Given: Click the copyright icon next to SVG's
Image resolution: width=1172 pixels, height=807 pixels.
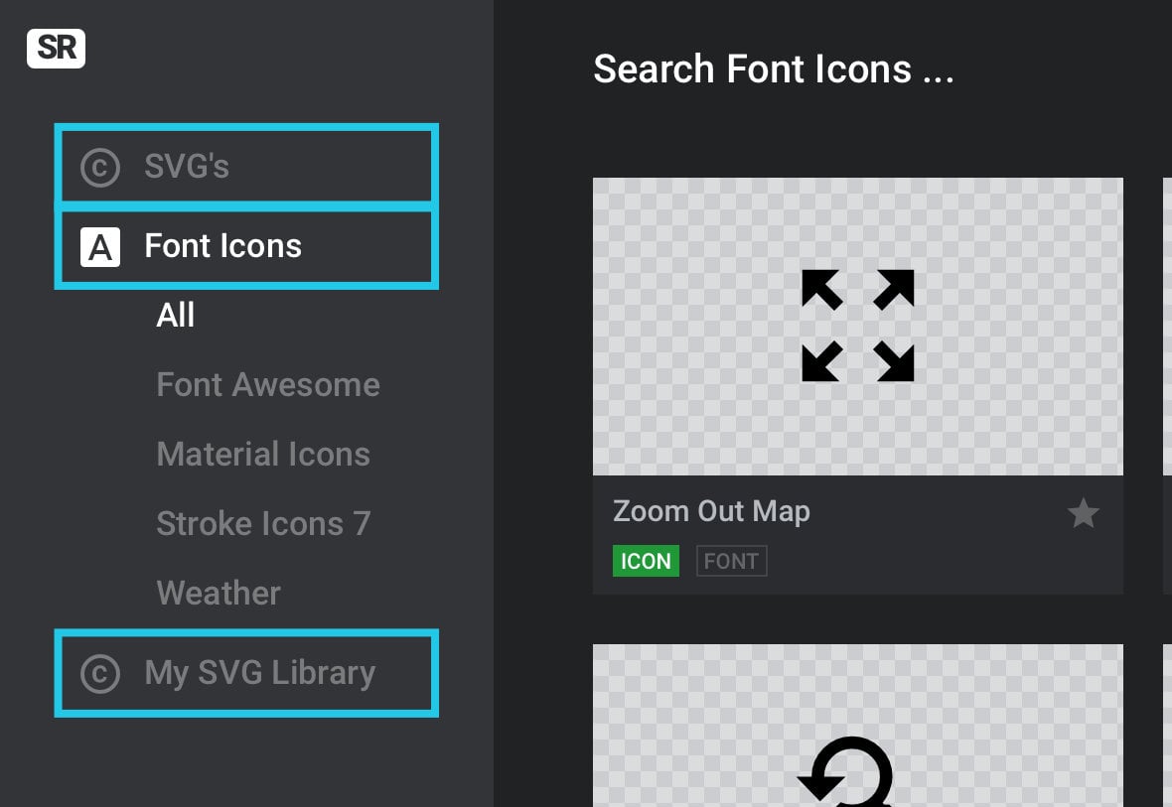Looking at the screenshot, I should [100, 167].
